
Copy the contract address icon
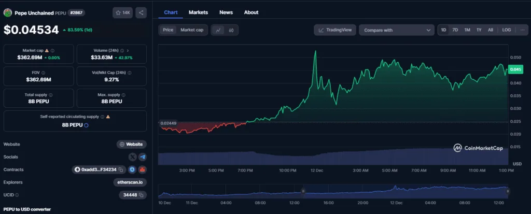click(x=121, y=169)
